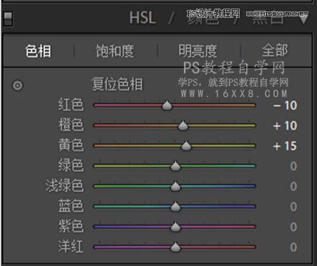Click the 洋红 hue slider handle
The height and width of the screenshot is (266, 317).
(x=175, y=247)
